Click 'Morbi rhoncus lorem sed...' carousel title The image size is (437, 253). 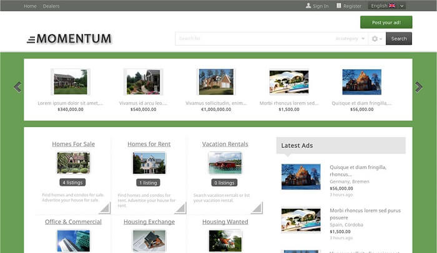(x=289, y=103)
